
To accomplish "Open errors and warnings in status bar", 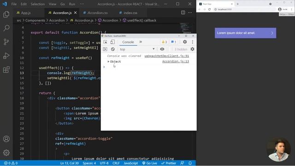I will tap(11, 163).
